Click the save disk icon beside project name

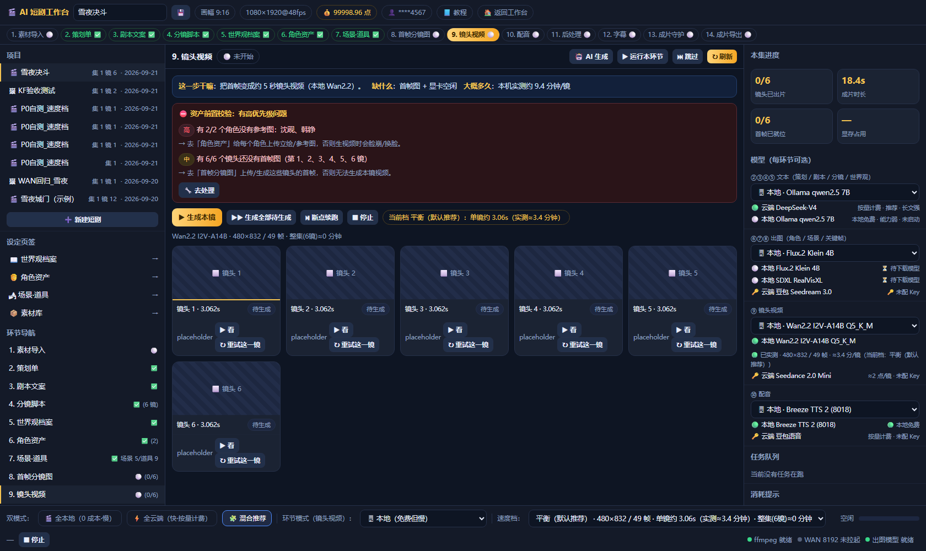coord(181,12)
